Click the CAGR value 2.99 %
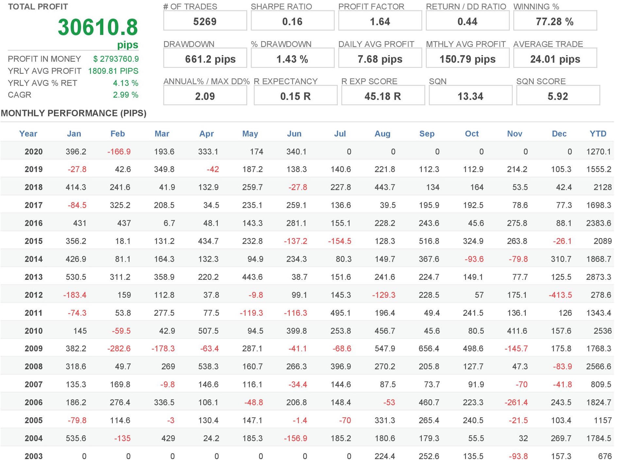This screenshot has width=617, height=464. pos(126,95)
